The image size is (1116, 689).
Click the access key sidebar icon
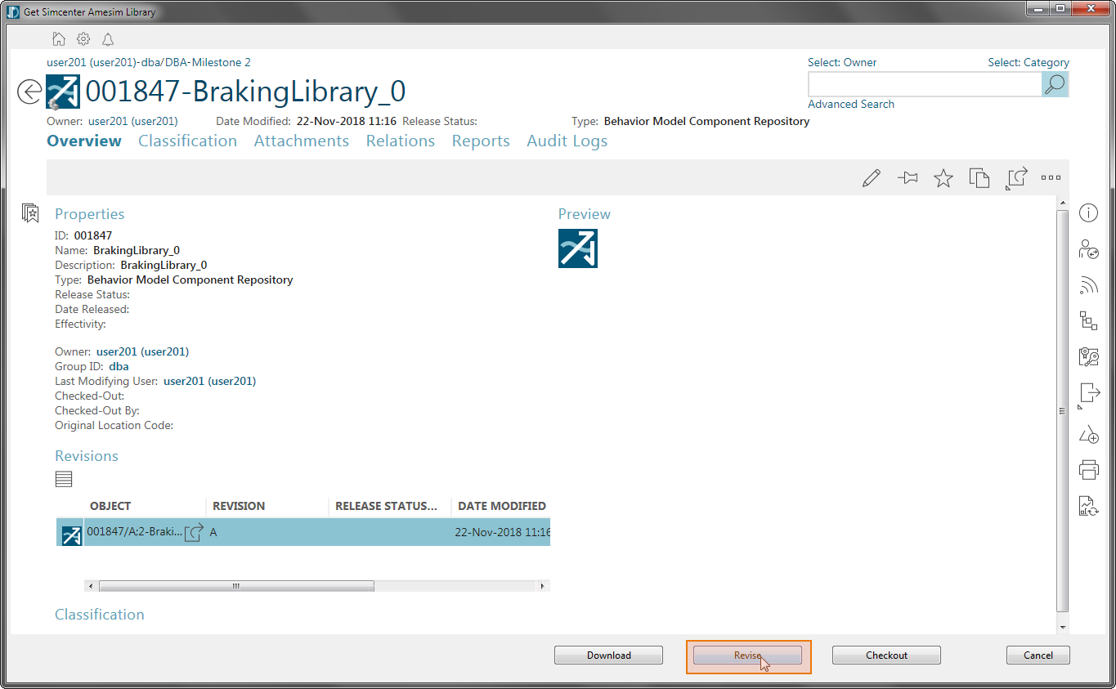(x=1088, y=356)
